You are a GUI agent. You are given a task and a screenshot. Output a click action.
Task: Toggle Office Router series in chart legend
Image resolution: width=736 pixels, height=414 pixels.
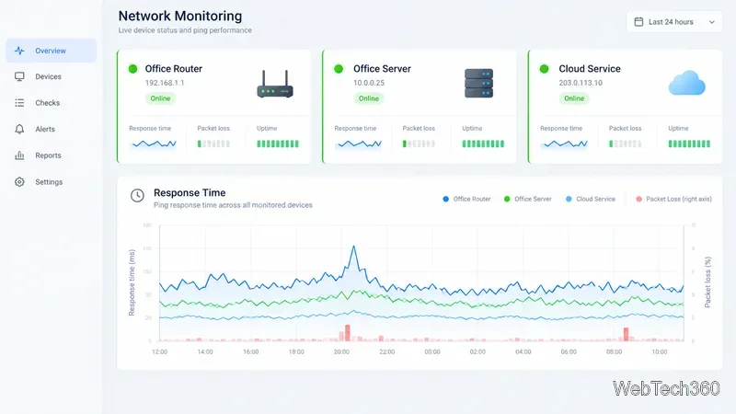(466, 199)
